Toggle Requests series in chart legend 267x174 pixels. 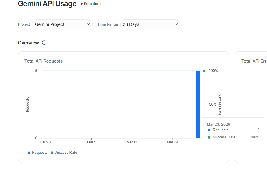[x=38, y=153]
